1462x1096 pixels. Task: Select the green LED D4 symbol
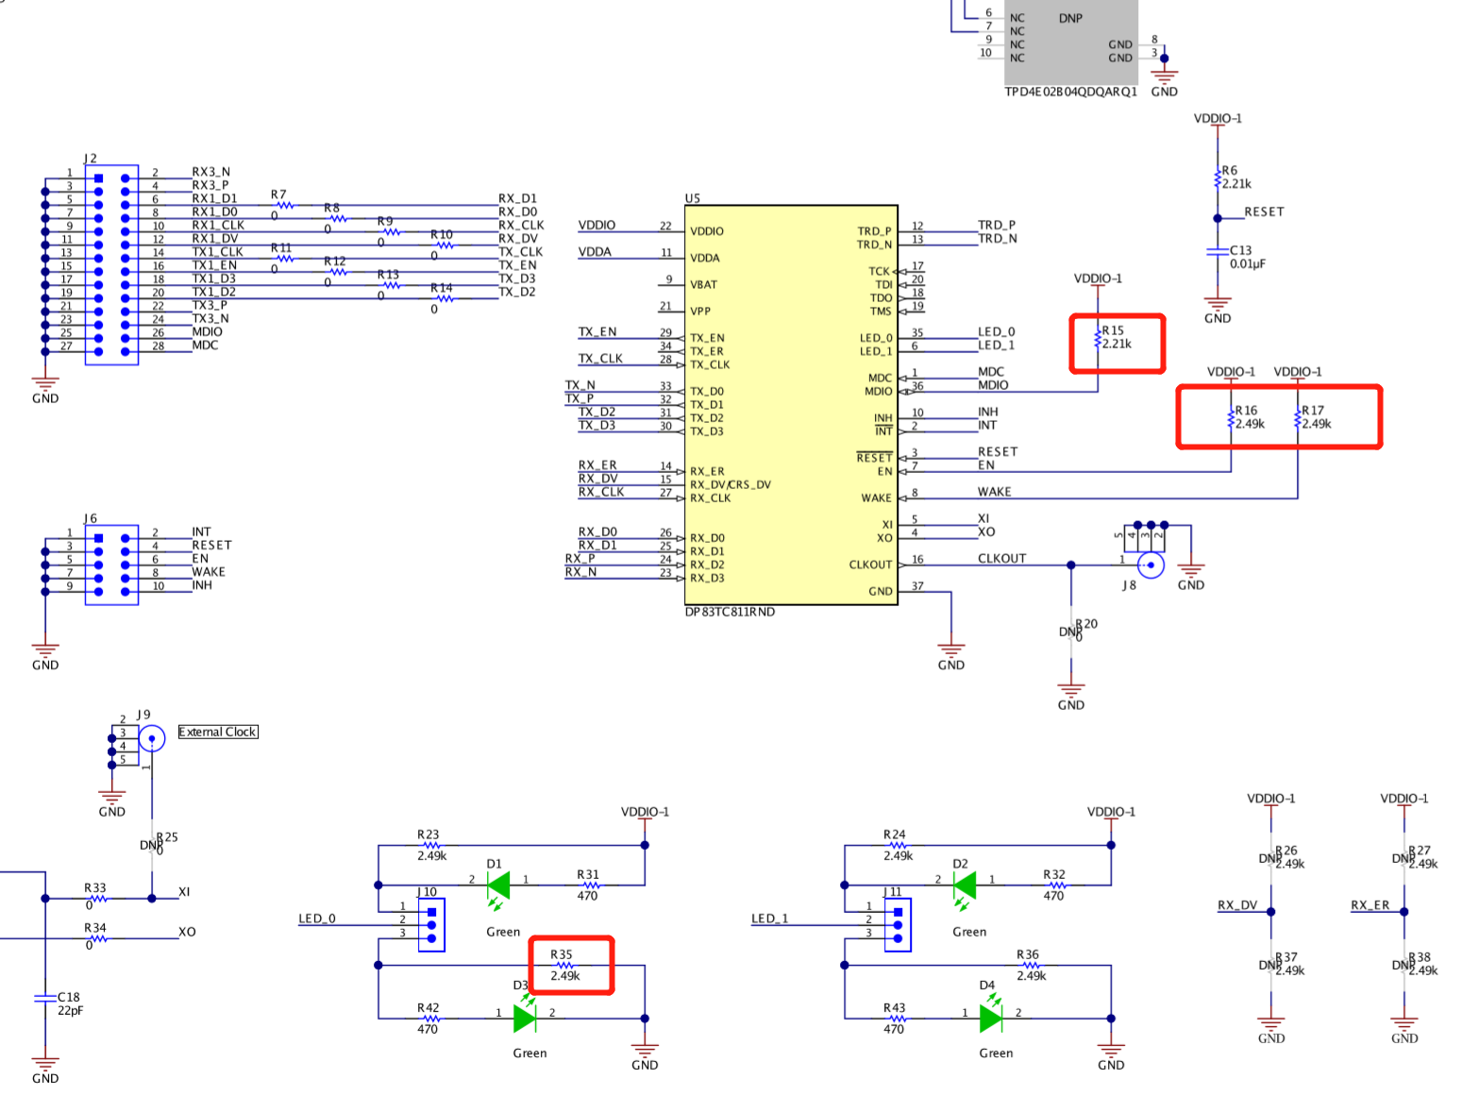(991, 1019)
